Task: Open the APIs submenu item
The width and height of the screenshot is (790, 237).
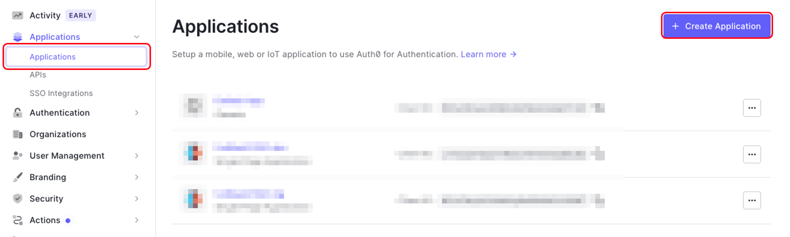Action: [38, 75]
